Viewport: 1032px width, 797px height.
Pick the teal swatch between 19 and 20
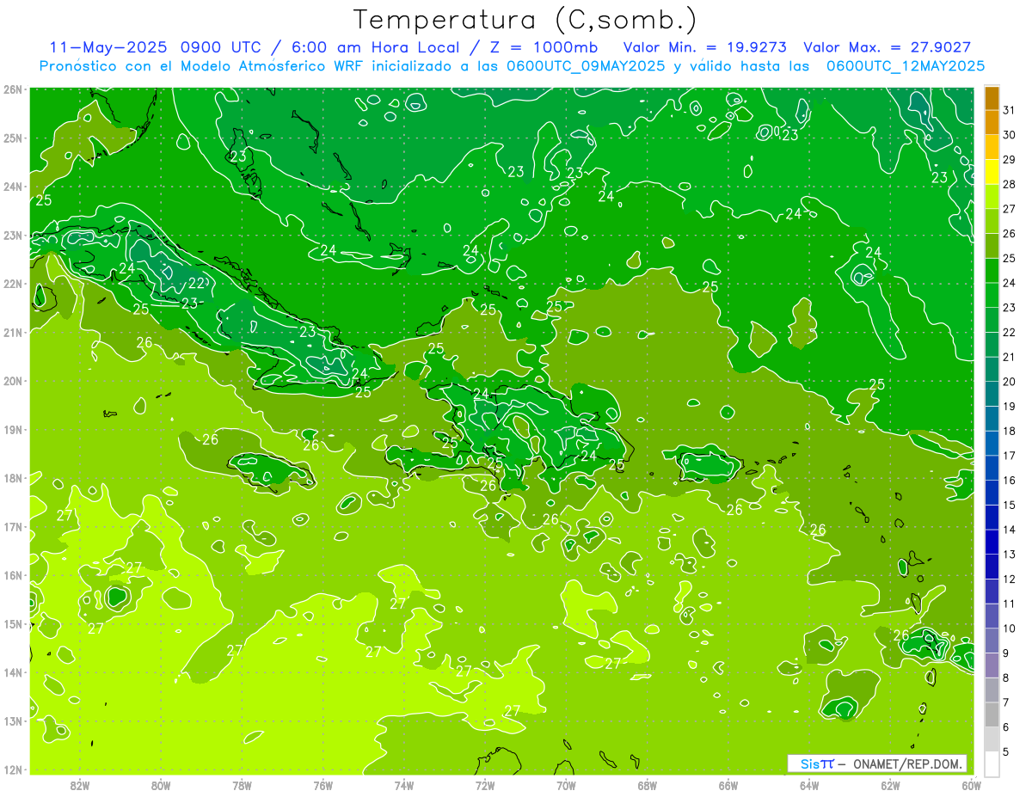coord(992,394)
